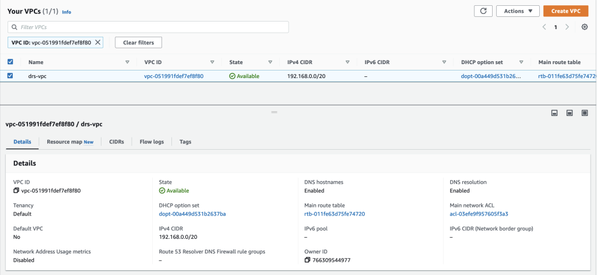Refresh the VPC list
Screen dimensions: 597x275
pyautogui.click(x=483, y=11)
